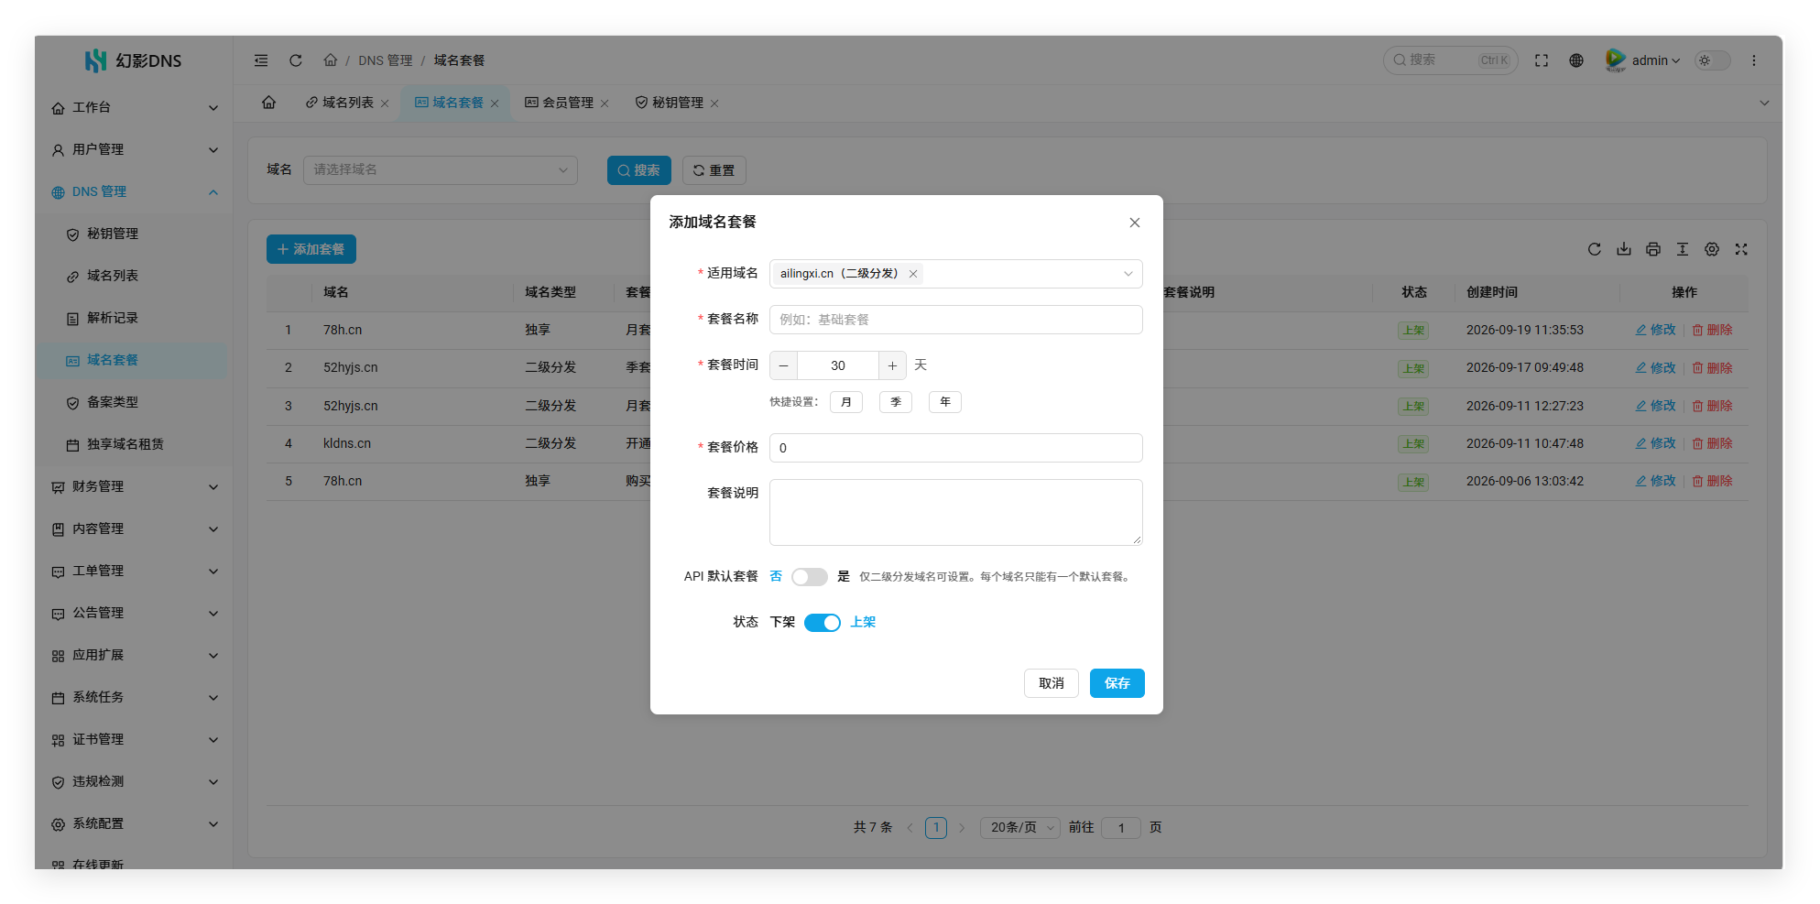Click the 保存 button

point(1117,683)
